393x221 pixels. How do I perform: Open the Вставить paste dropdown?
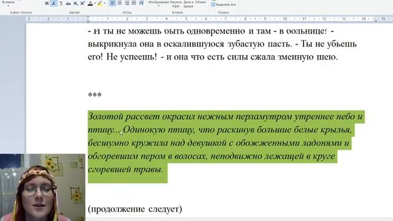click(x=8, y=3)
